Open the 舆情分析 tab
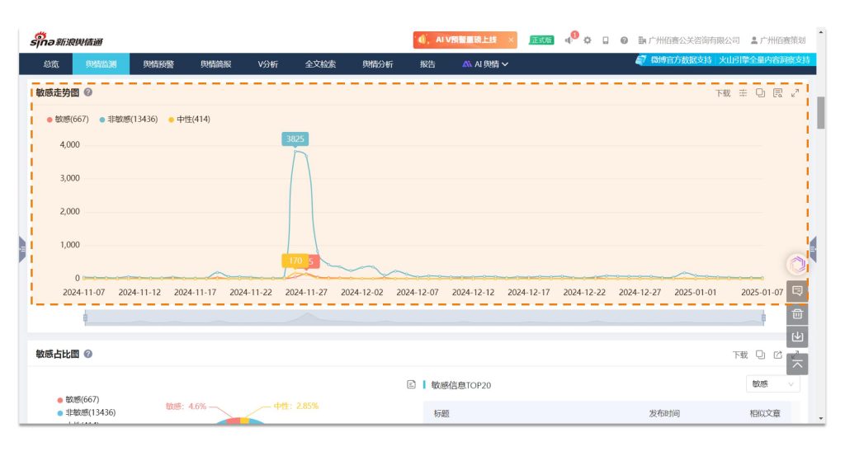845x475 pixels. pos(378,64)
